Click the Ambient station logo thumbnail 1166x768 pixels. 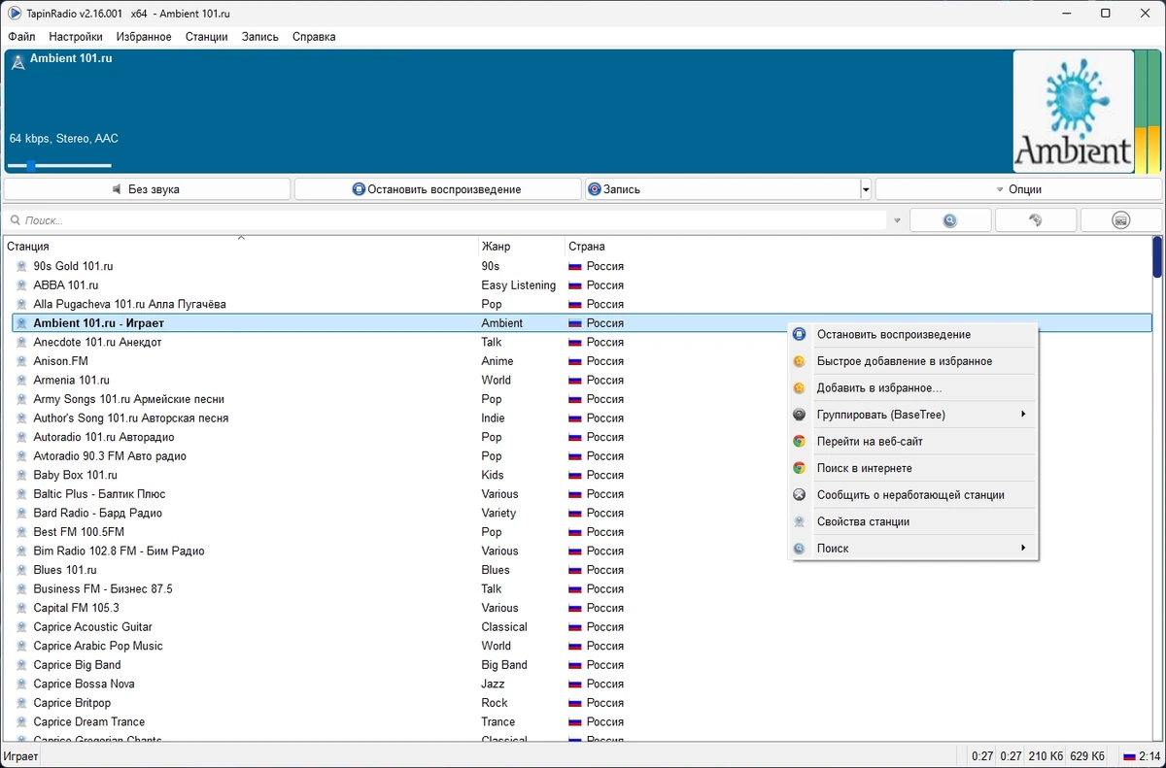point(1073,112)
